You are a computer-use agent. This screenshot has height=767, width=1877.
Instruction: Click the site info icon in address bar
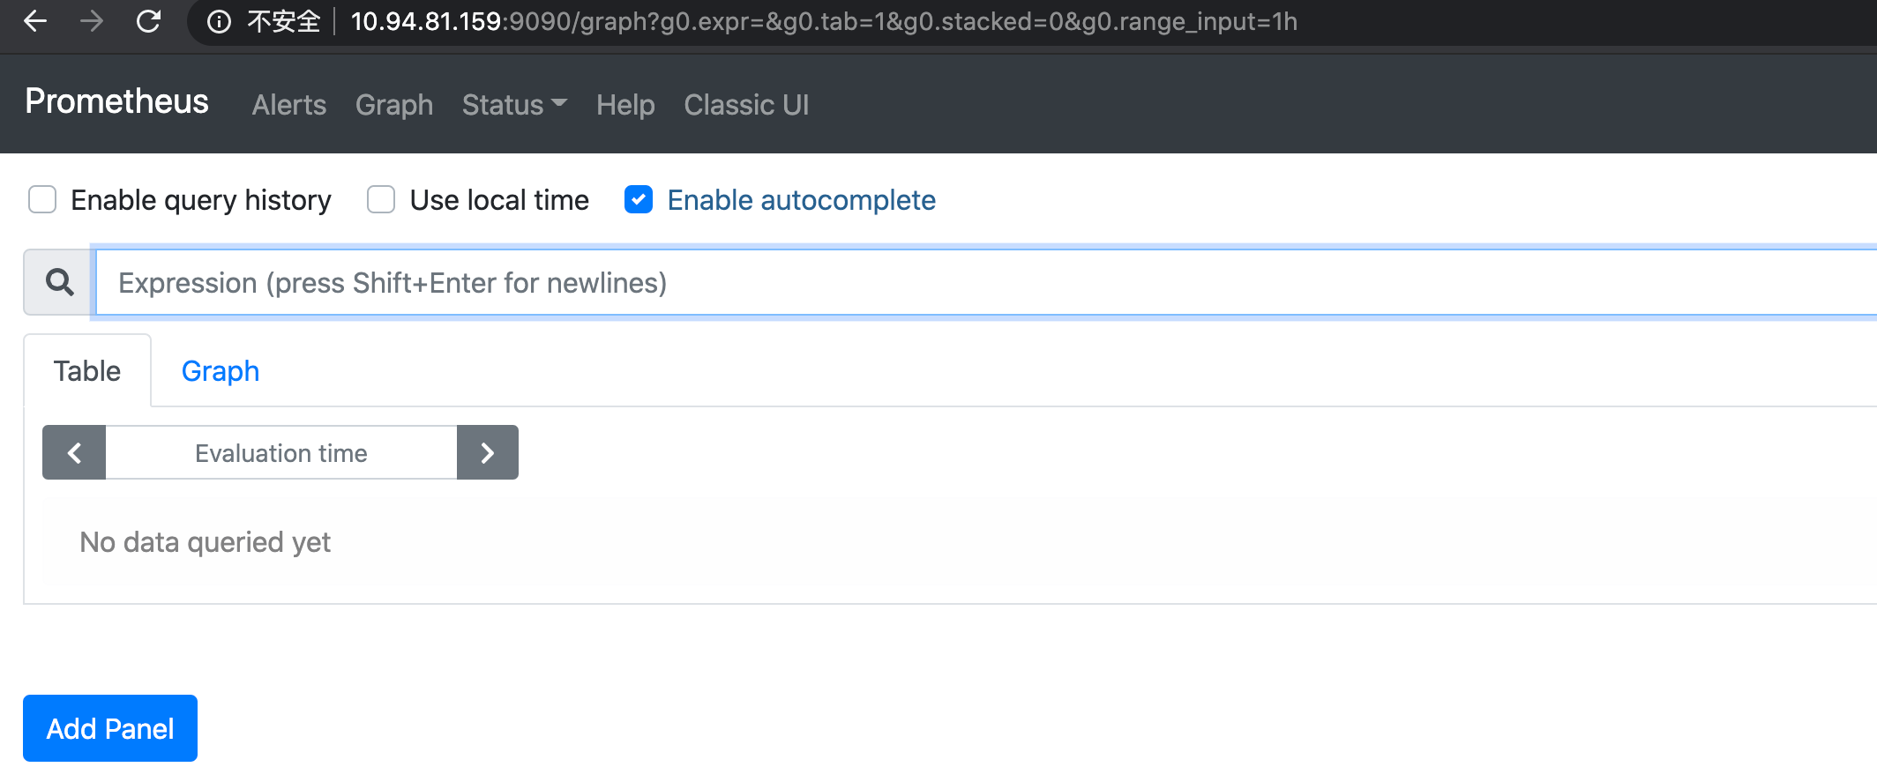pos(219,22)
